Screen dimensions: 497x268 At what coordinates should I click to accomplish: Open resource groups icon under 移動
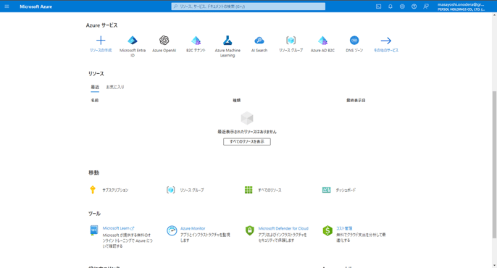(x=170, y=190)
